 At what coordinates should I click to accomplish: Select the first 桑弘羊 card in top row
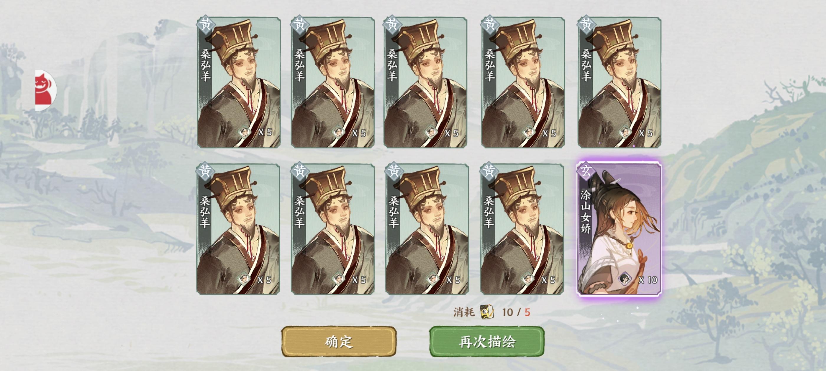tap(239, 82)
